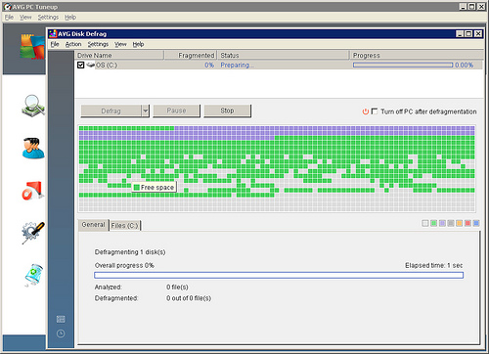Enable Turn off PC after defragmentation
This screenshot has width=489, height=354.
point(375,111)
